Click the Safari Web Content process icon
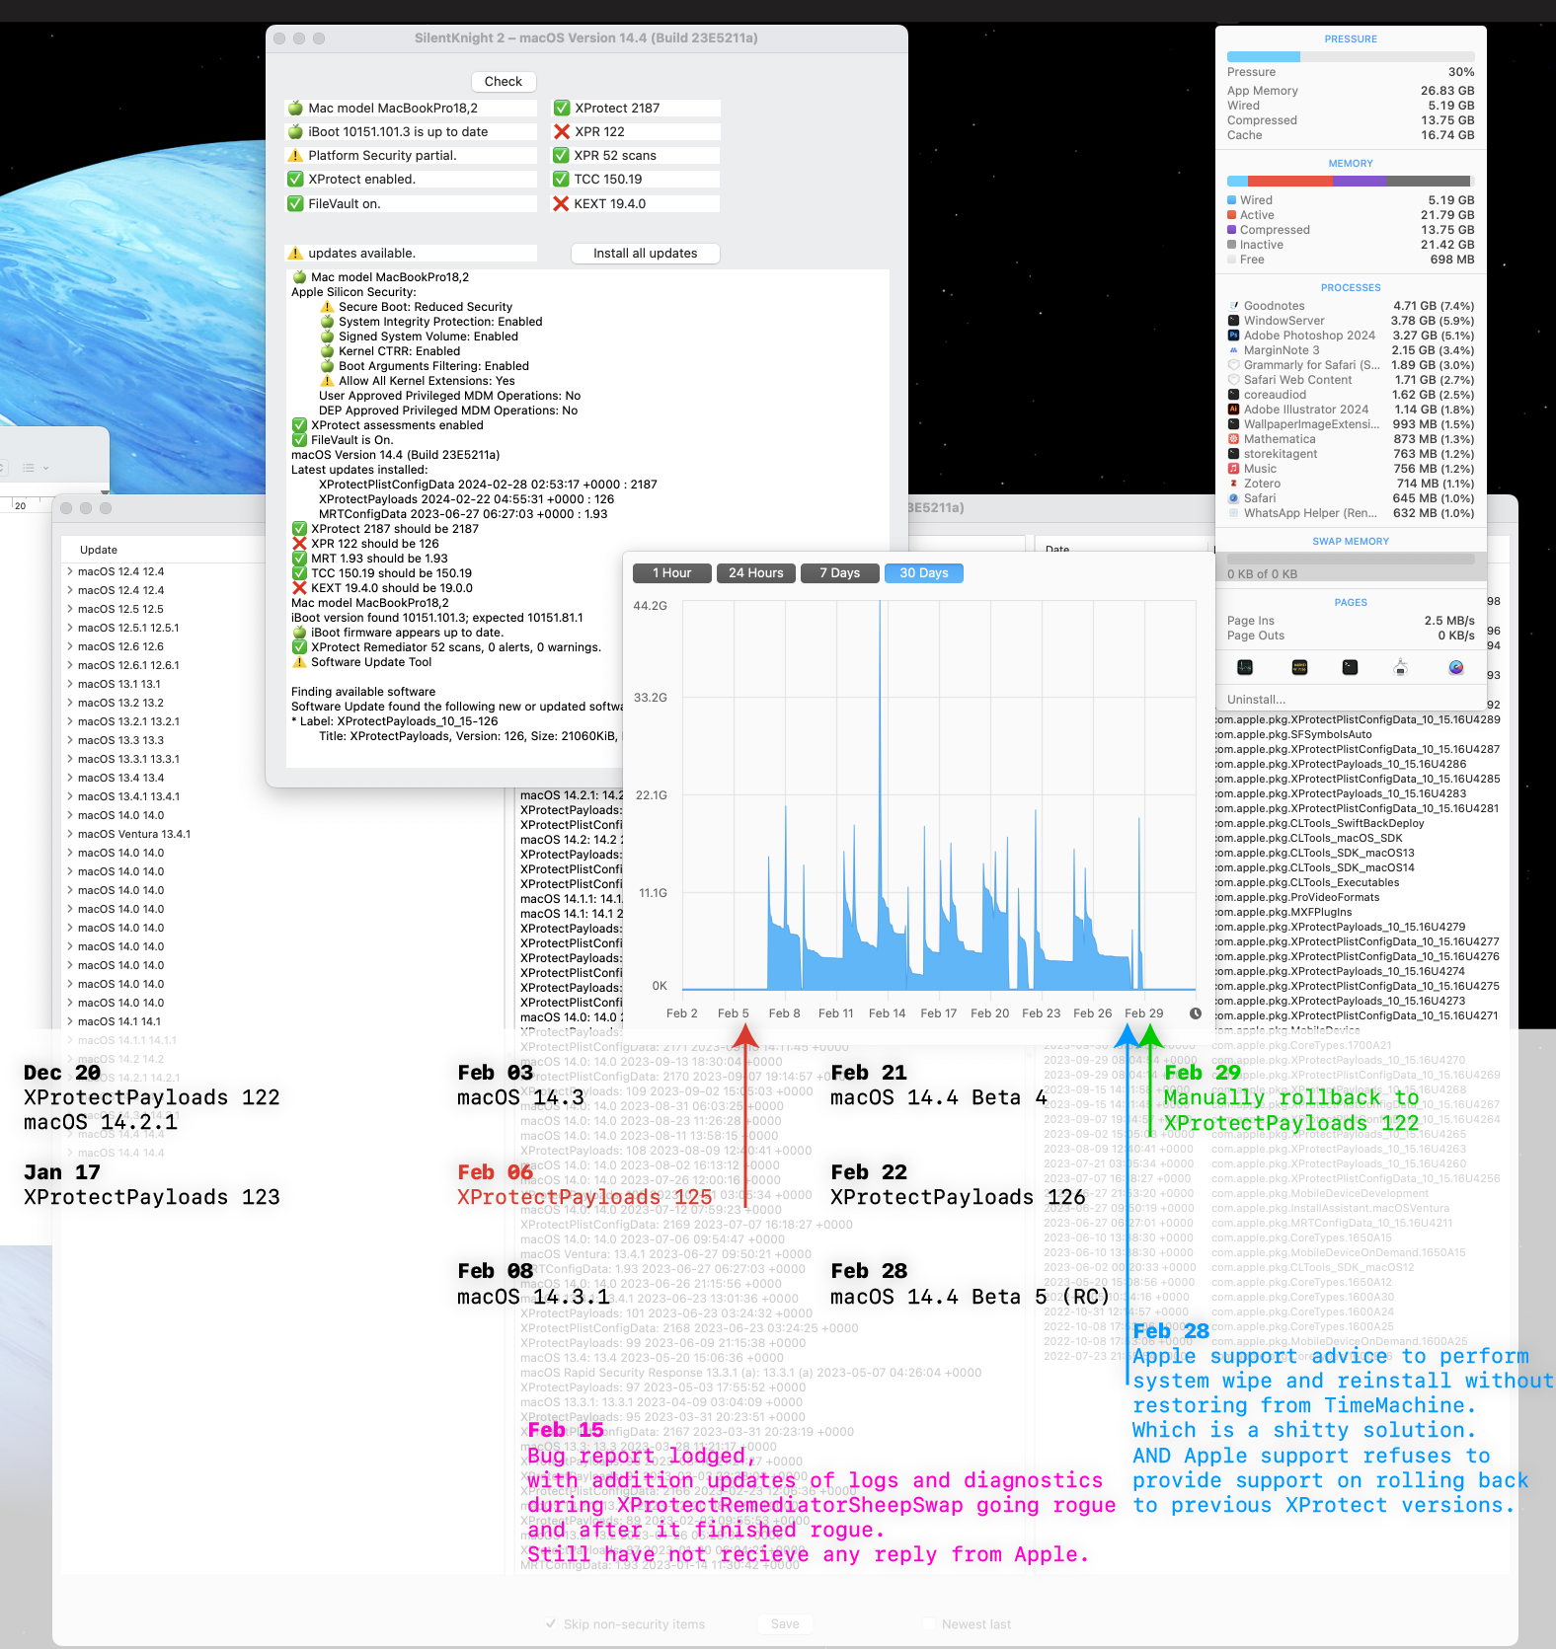This screenshot has height=1649, width=1556. pyautogui.click(x=1233, y=380)
